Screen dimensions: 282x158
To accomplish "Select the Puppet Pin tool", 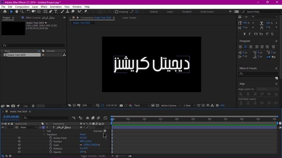I will (85, 11).
